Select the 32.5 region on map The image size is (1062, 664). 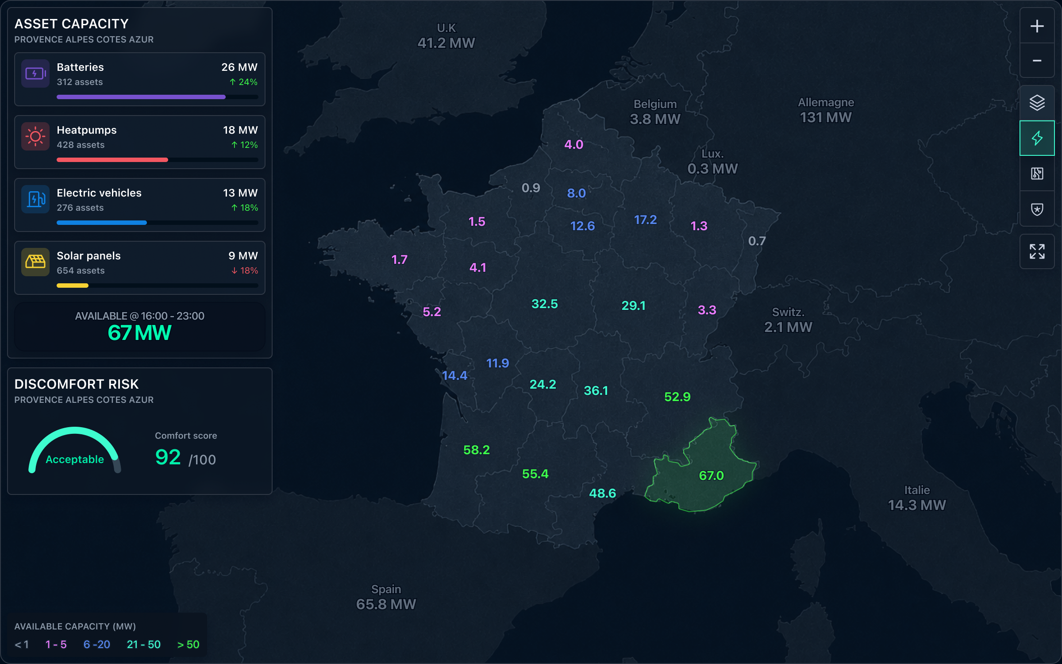click(544, 304)
